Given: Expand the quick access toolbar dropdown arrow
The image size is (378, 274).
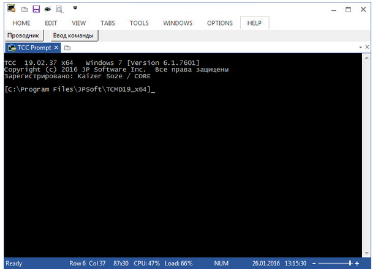Looking at the screenshot, I should coord(75,8).
